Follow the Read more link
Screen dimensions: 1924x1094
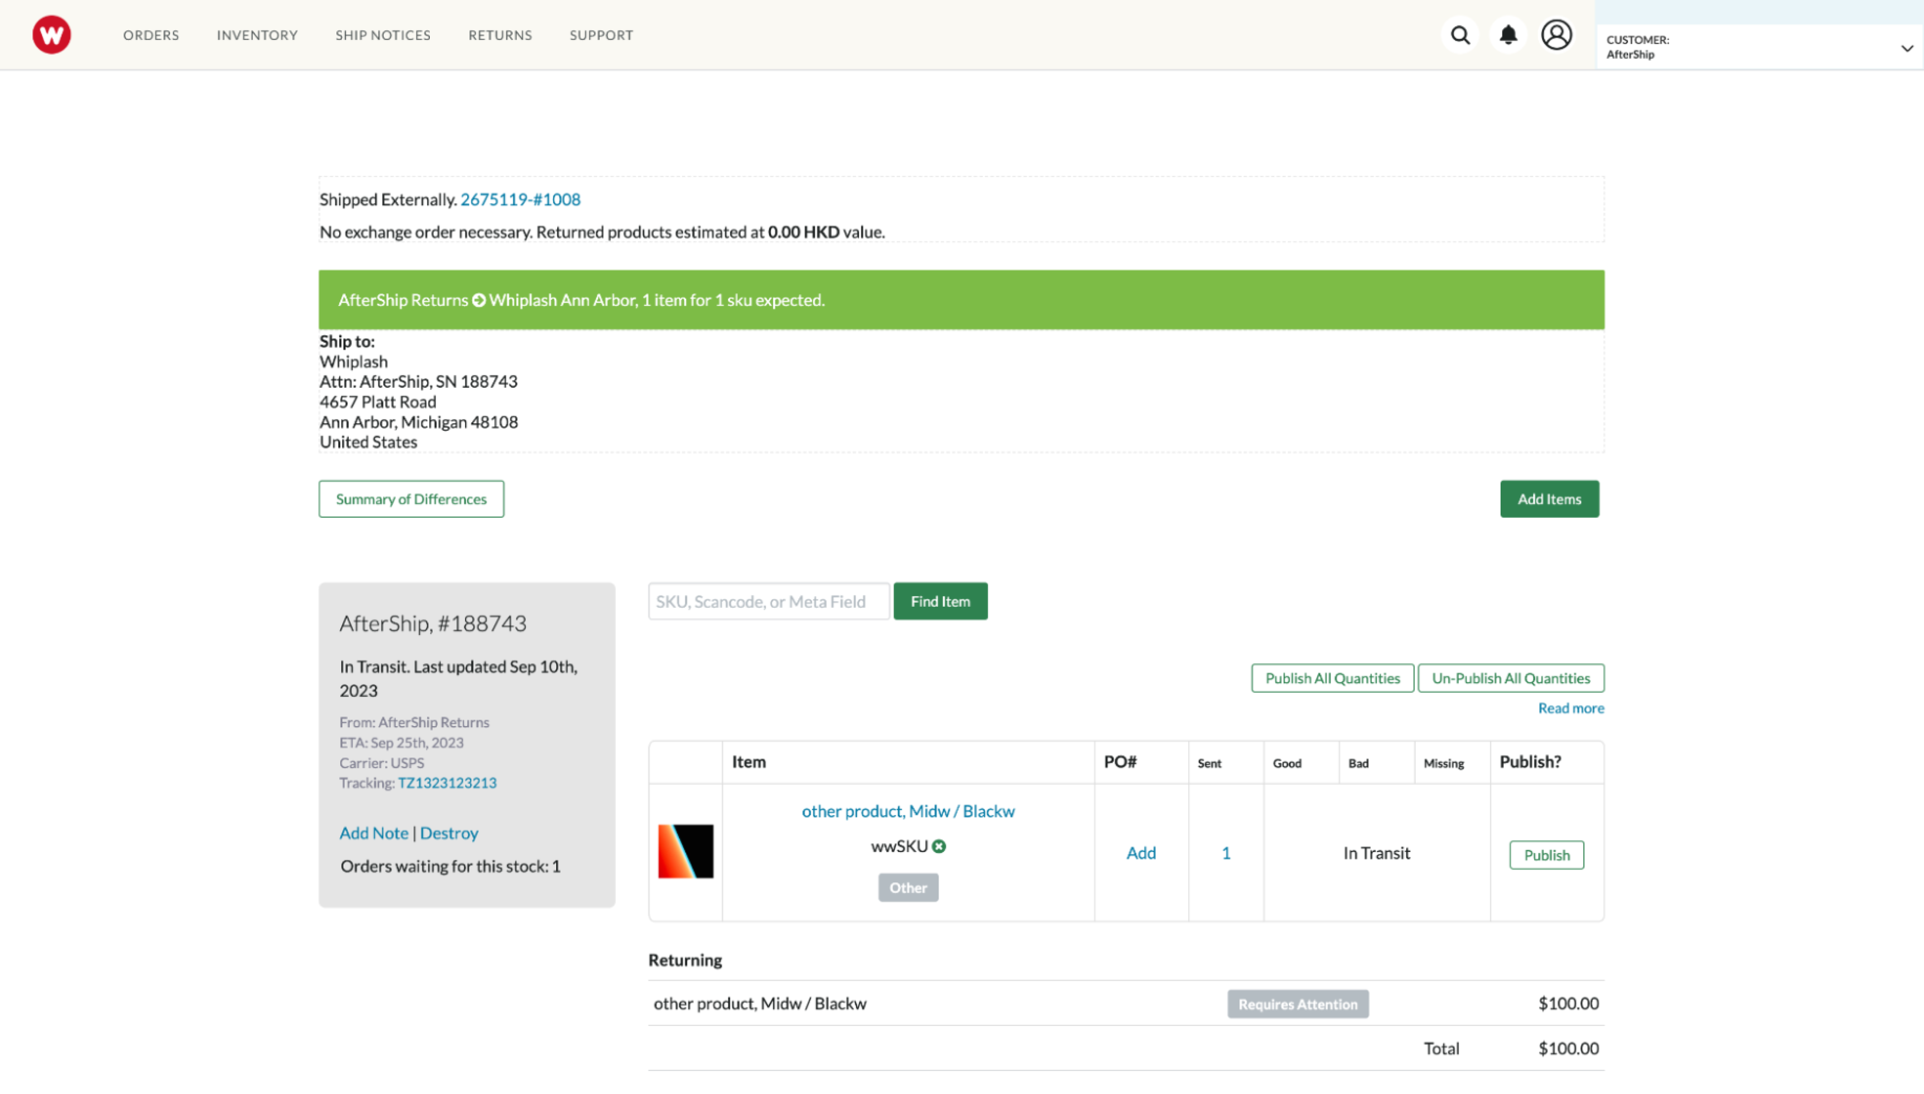pos(1571,708)
